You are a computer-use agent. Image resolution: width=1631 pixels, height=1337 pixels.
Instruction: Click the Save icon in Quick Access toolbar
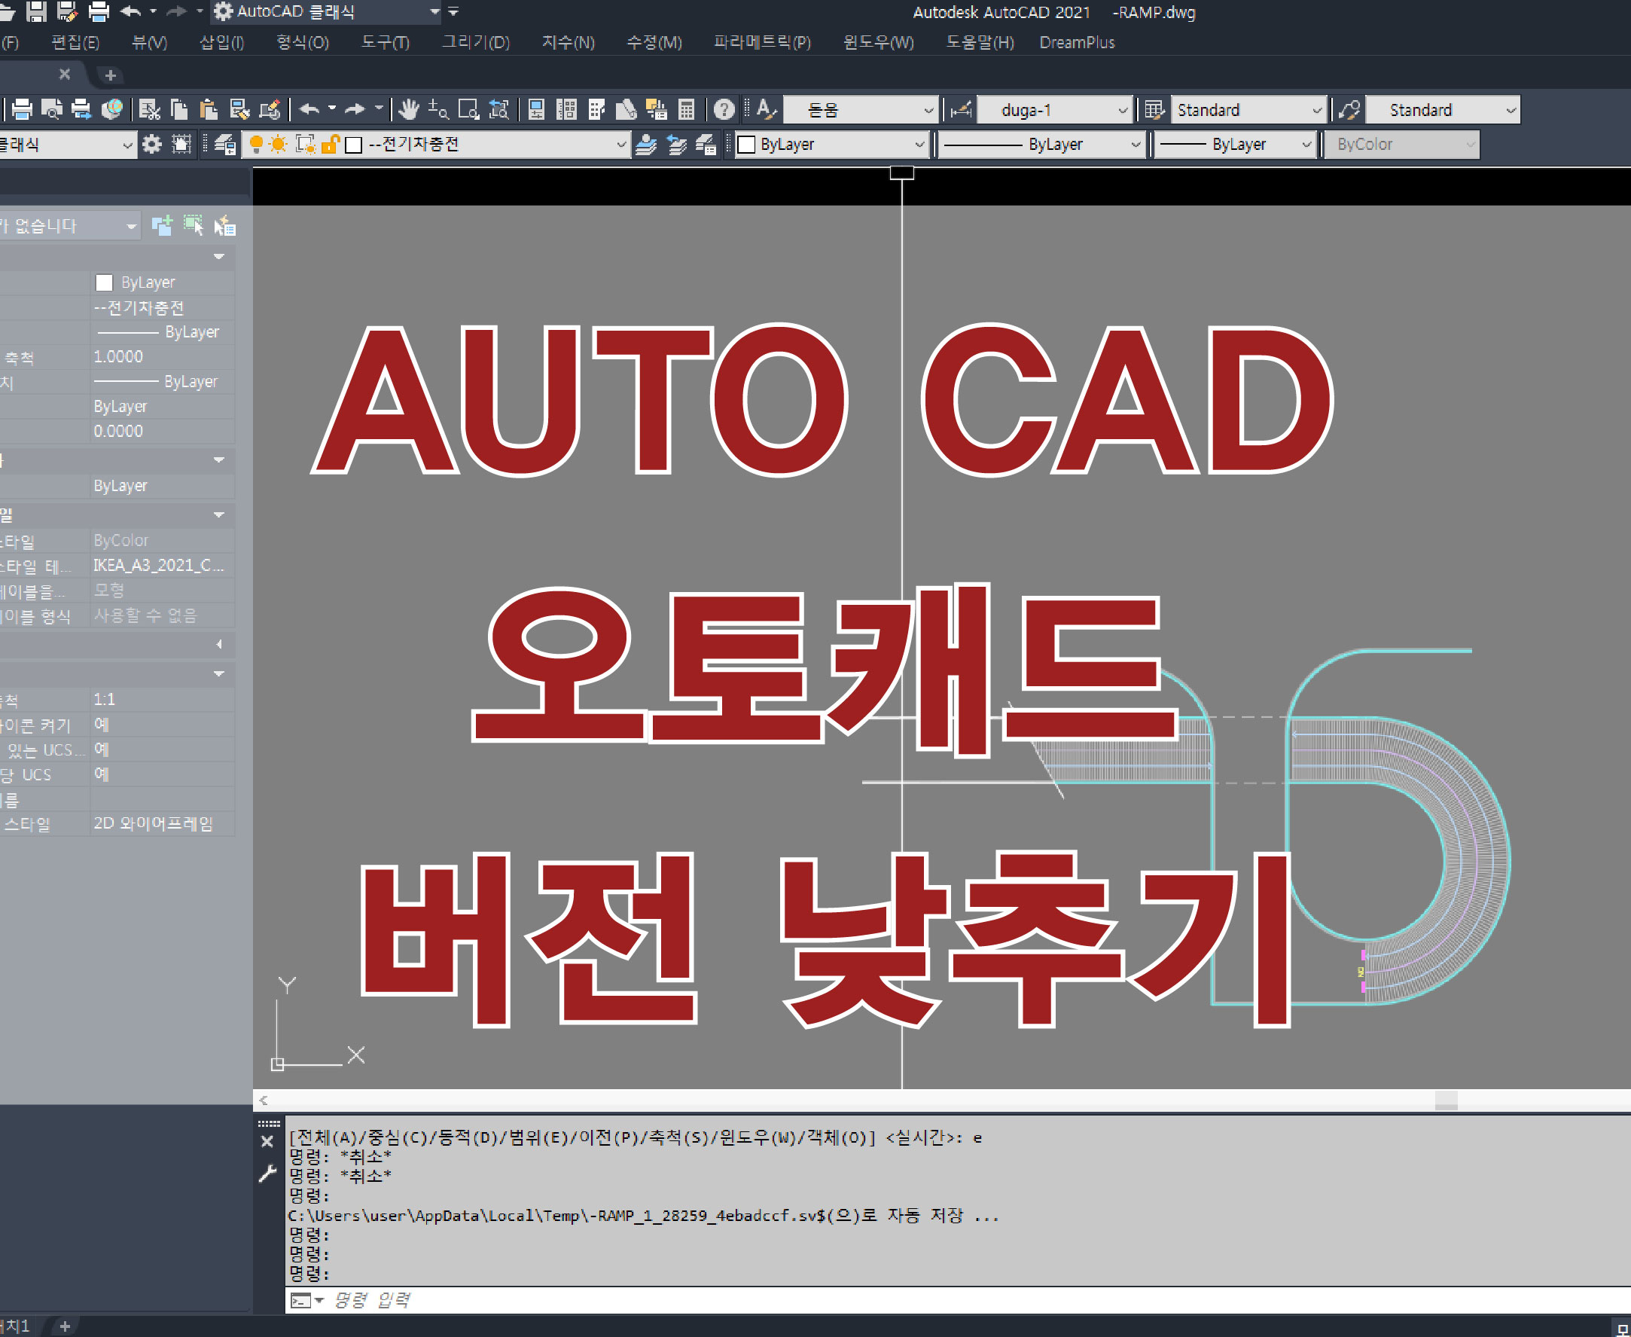pyautogui.click(x=36, y=11)
